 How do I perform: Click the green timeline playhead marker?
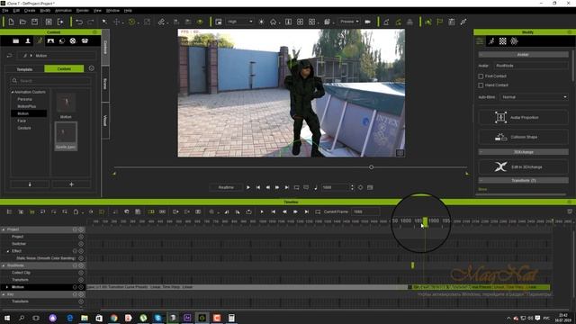(425, 221)
